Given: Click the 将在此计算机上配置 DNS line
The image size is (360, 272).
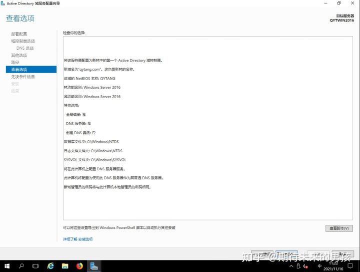Looking at the screenshot, I should coord(94,169).
